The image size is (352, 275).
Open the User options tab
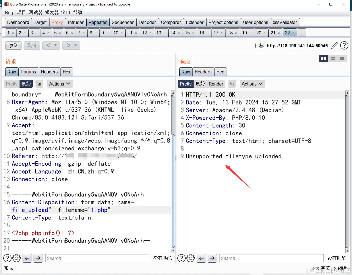coord(255,22)
